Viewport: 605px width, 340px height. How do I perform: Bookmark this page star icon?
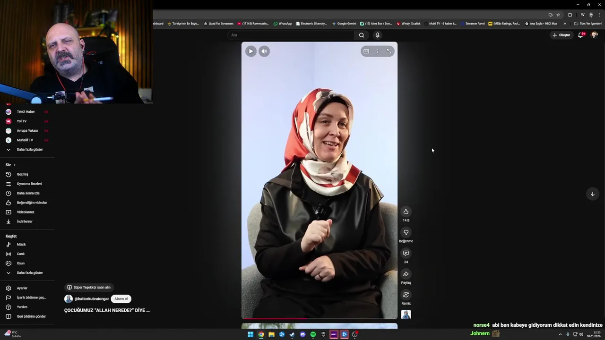558,15
